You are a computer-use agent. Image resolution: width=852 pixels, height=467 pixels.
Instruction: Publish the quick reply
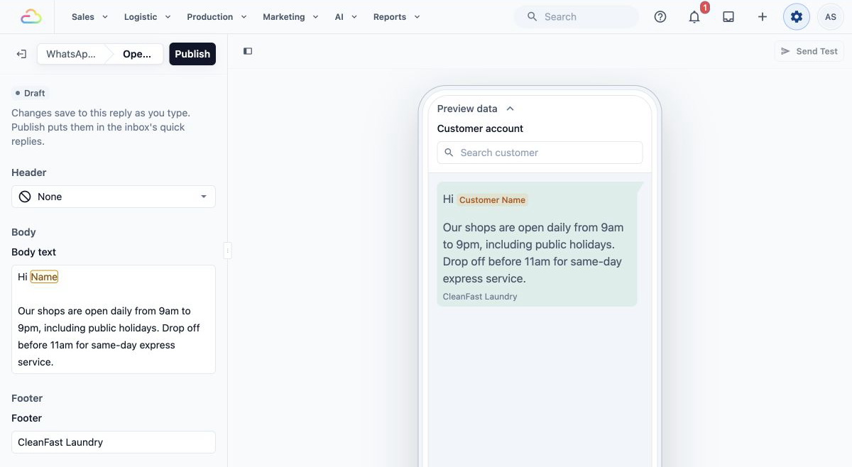(192, 54)
